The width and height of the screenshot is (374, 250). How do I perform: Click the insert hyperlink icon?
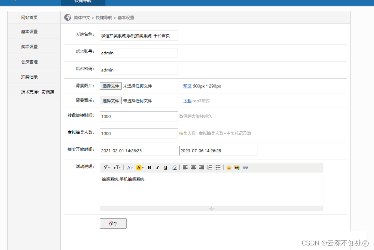pyautogui.click(x=245, y=167)
